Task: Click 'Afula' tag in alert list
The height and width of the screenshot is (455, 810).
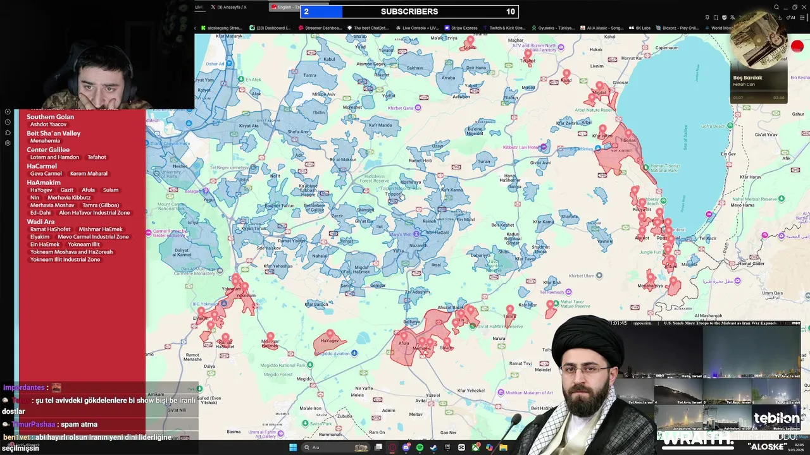Action: 88,190
